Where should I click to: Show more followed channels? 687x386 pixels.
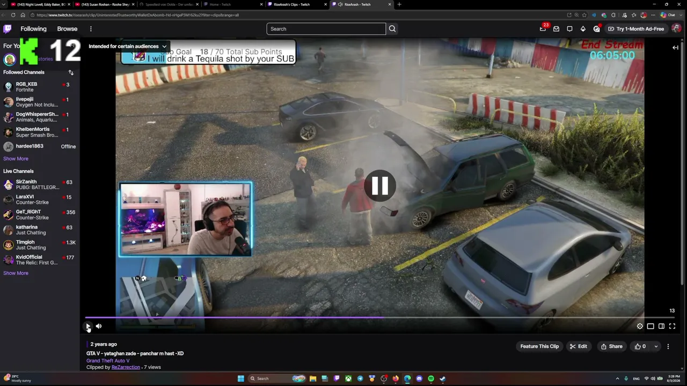(16, 159)
